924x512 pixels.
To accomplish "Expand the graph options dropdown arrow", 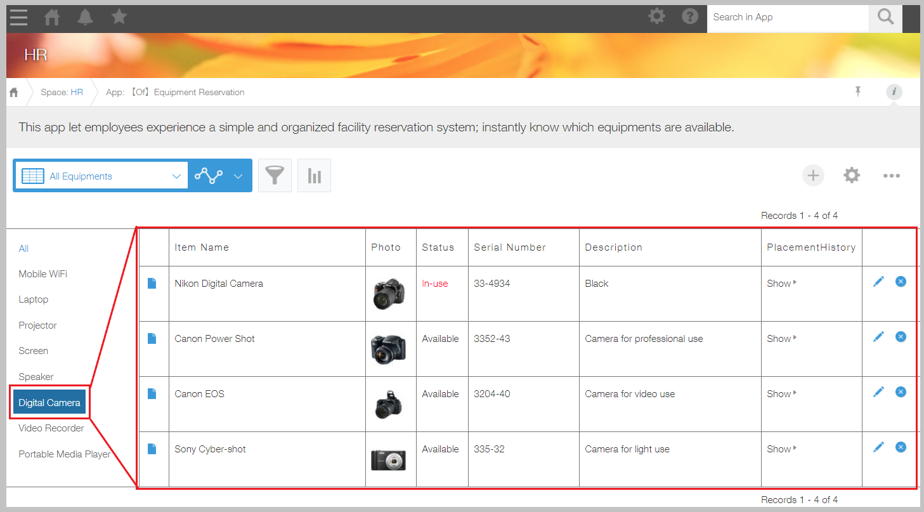I will pyautogui.click(x=238, y=176).
